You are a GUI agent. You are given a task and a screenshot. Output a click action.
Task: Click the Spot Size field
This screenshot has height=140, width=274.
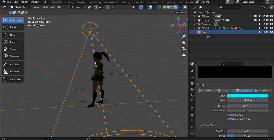tap(247, 132)
